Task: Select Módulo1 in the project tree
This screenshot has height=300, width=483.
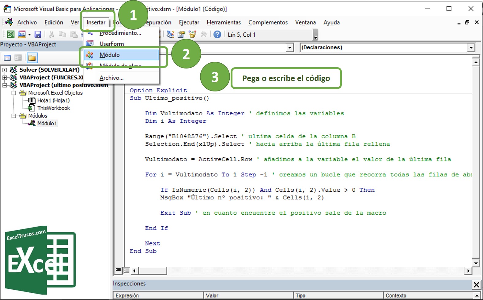Action: (47, 124)
